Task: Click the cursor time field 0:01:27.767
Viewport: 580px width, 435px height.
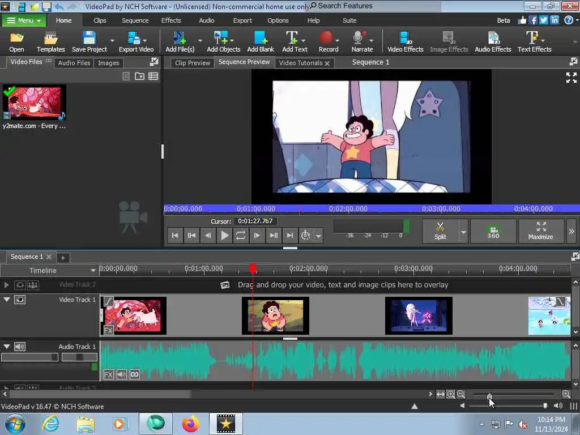Action: pyautogui.click(x=255, y=221)
